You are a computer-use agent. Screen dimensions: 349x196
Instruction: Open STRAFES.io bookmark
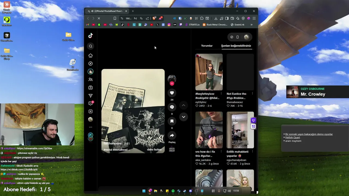click(192, 24)
